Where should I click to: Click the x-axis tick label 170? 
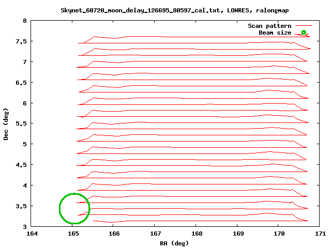(279, 234)
